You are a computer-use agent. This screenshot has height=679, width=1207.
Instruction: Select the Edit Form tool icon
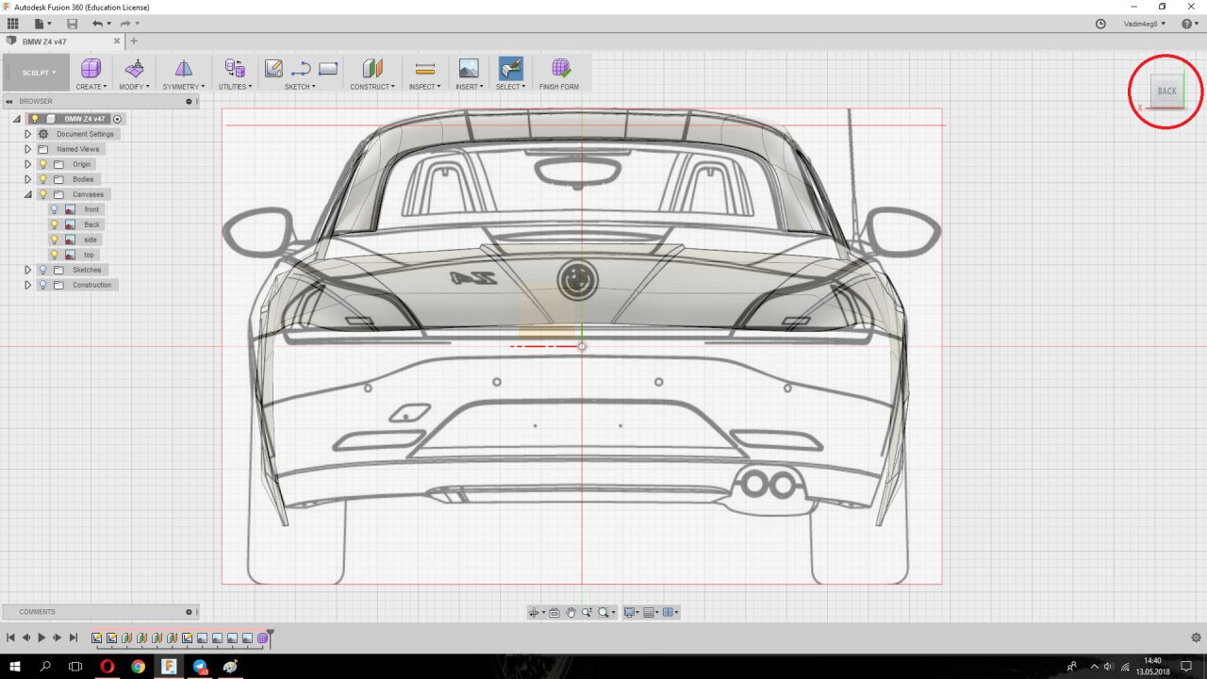(x=135, y=68)
